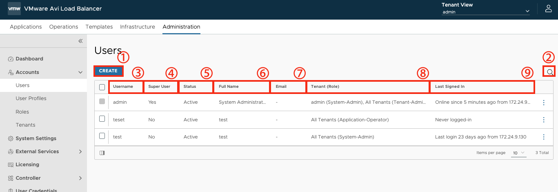
Task: Click 'Online since 5 minutes ago' cell
Action: pyautogui.click(x=483, y=102)
